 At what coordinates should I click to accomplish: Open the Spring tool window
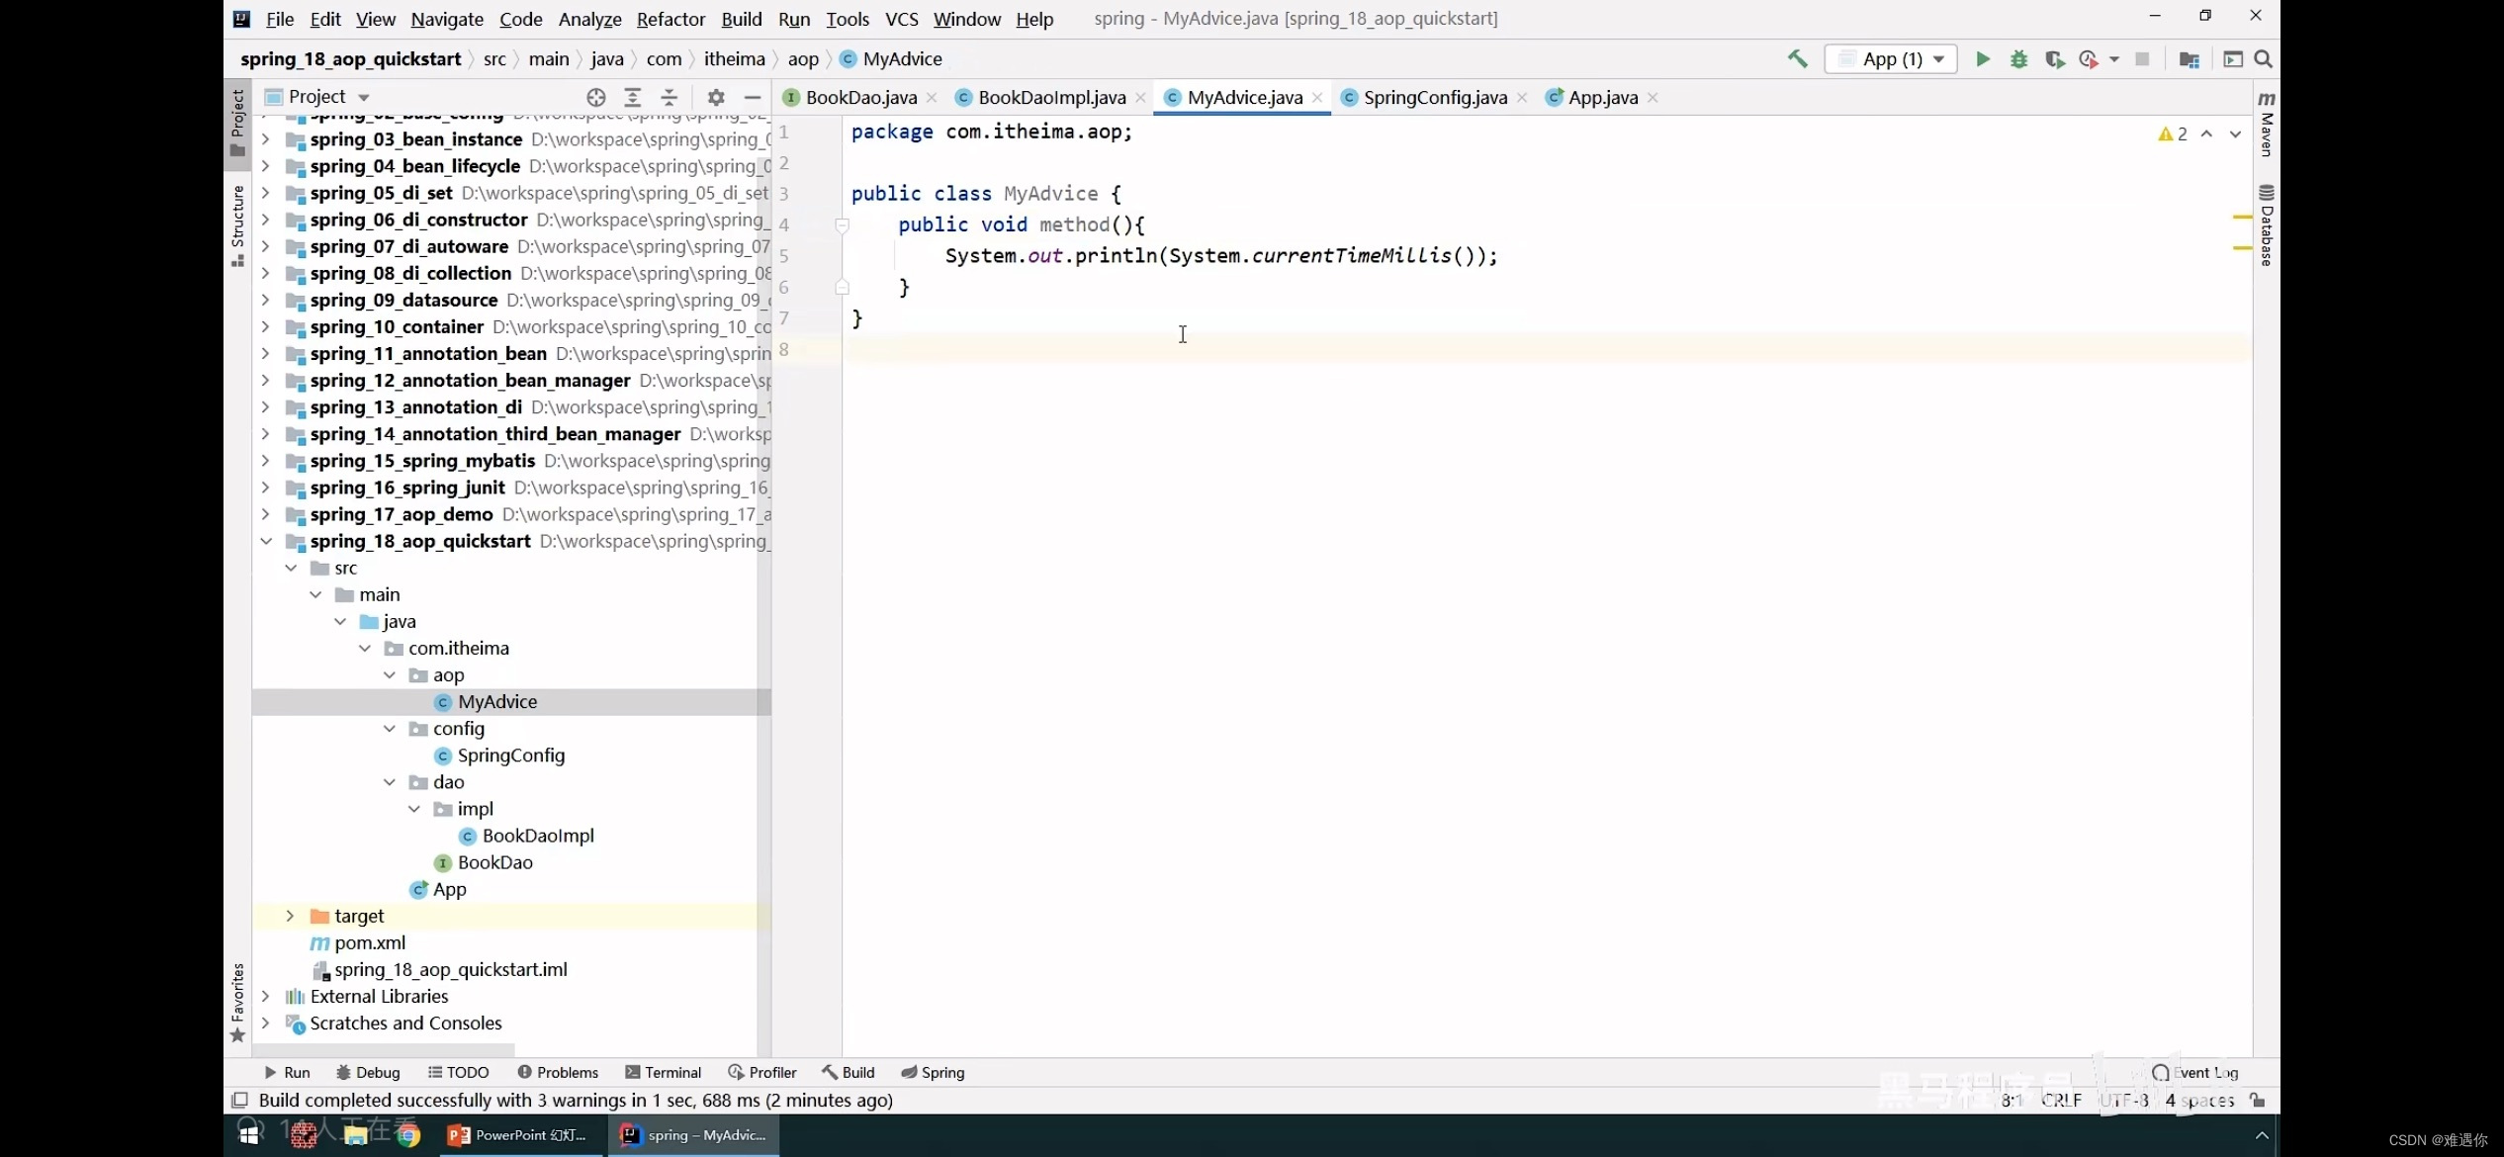tap(932, 1072)
